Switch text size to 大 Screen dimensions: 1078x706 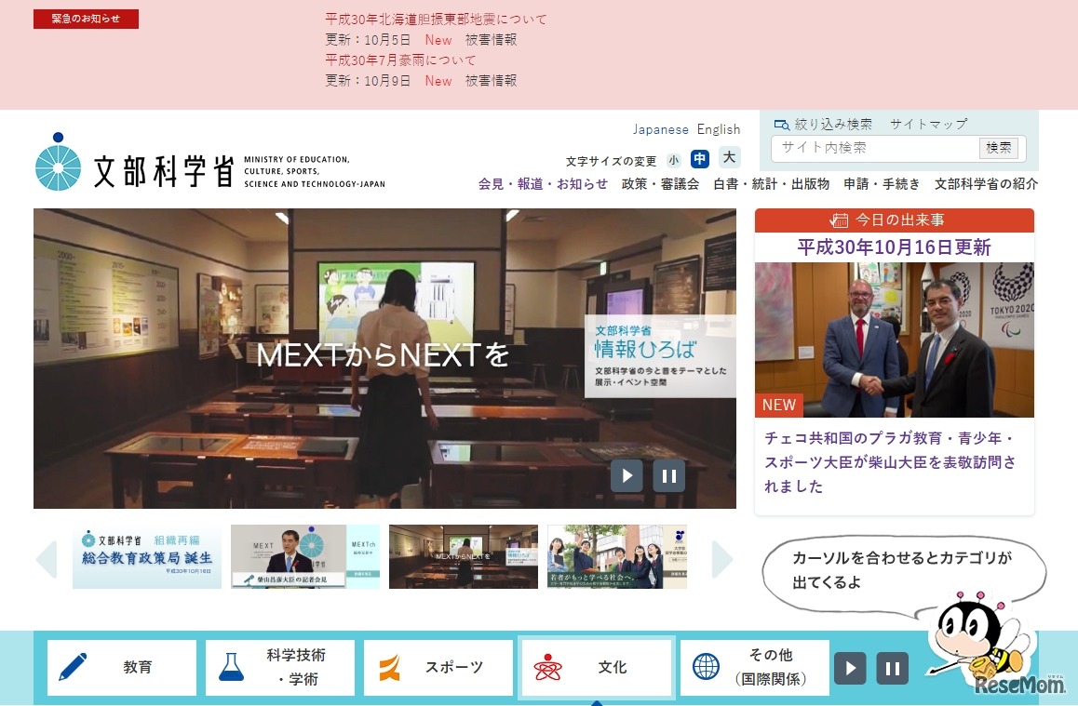coord(730,159)
